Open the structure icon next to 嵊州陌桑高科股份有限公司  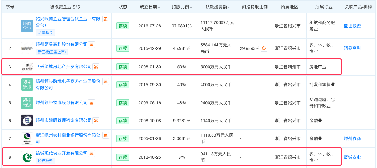click(x=91, y=45)
